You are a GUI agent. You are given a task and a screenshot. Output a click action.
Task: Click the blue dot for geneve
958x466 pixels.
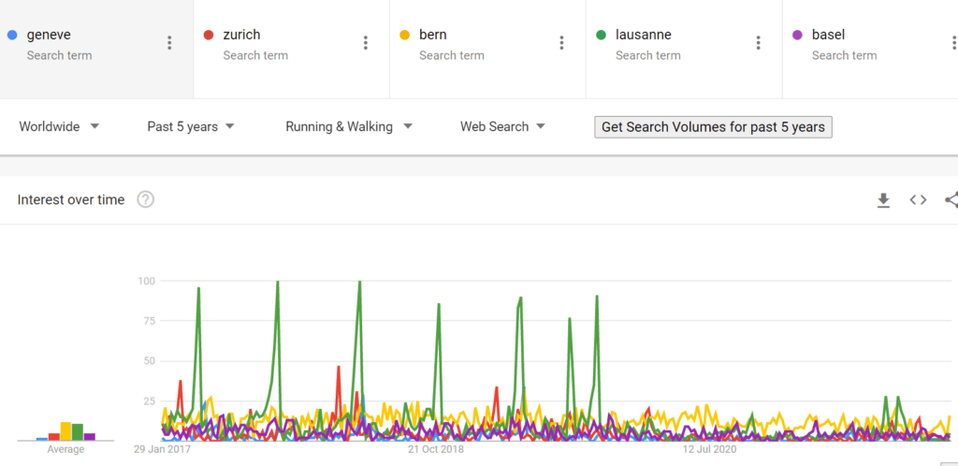pos(11,35)
